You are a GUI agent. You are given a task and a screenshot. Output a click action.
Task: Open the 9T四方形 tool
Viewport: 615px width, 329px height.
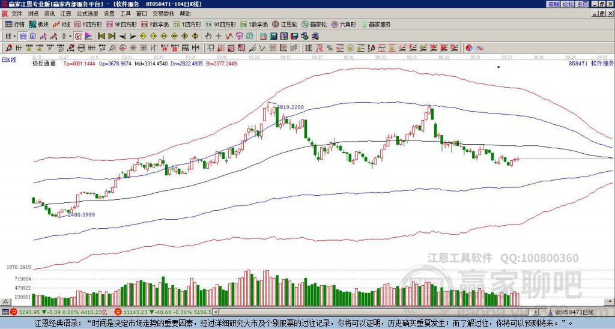click(x=220, y=24)
